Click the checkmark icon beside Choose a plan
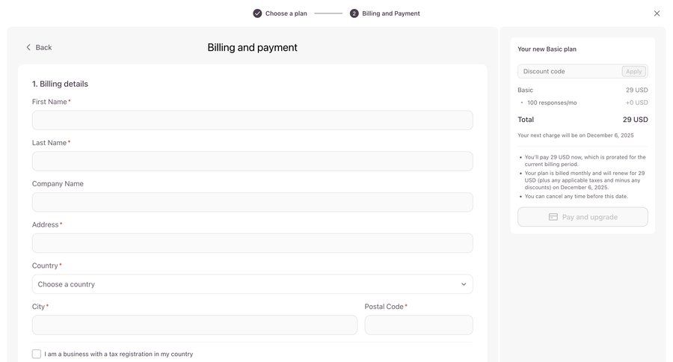673x362 pixels. pos(257,13)
